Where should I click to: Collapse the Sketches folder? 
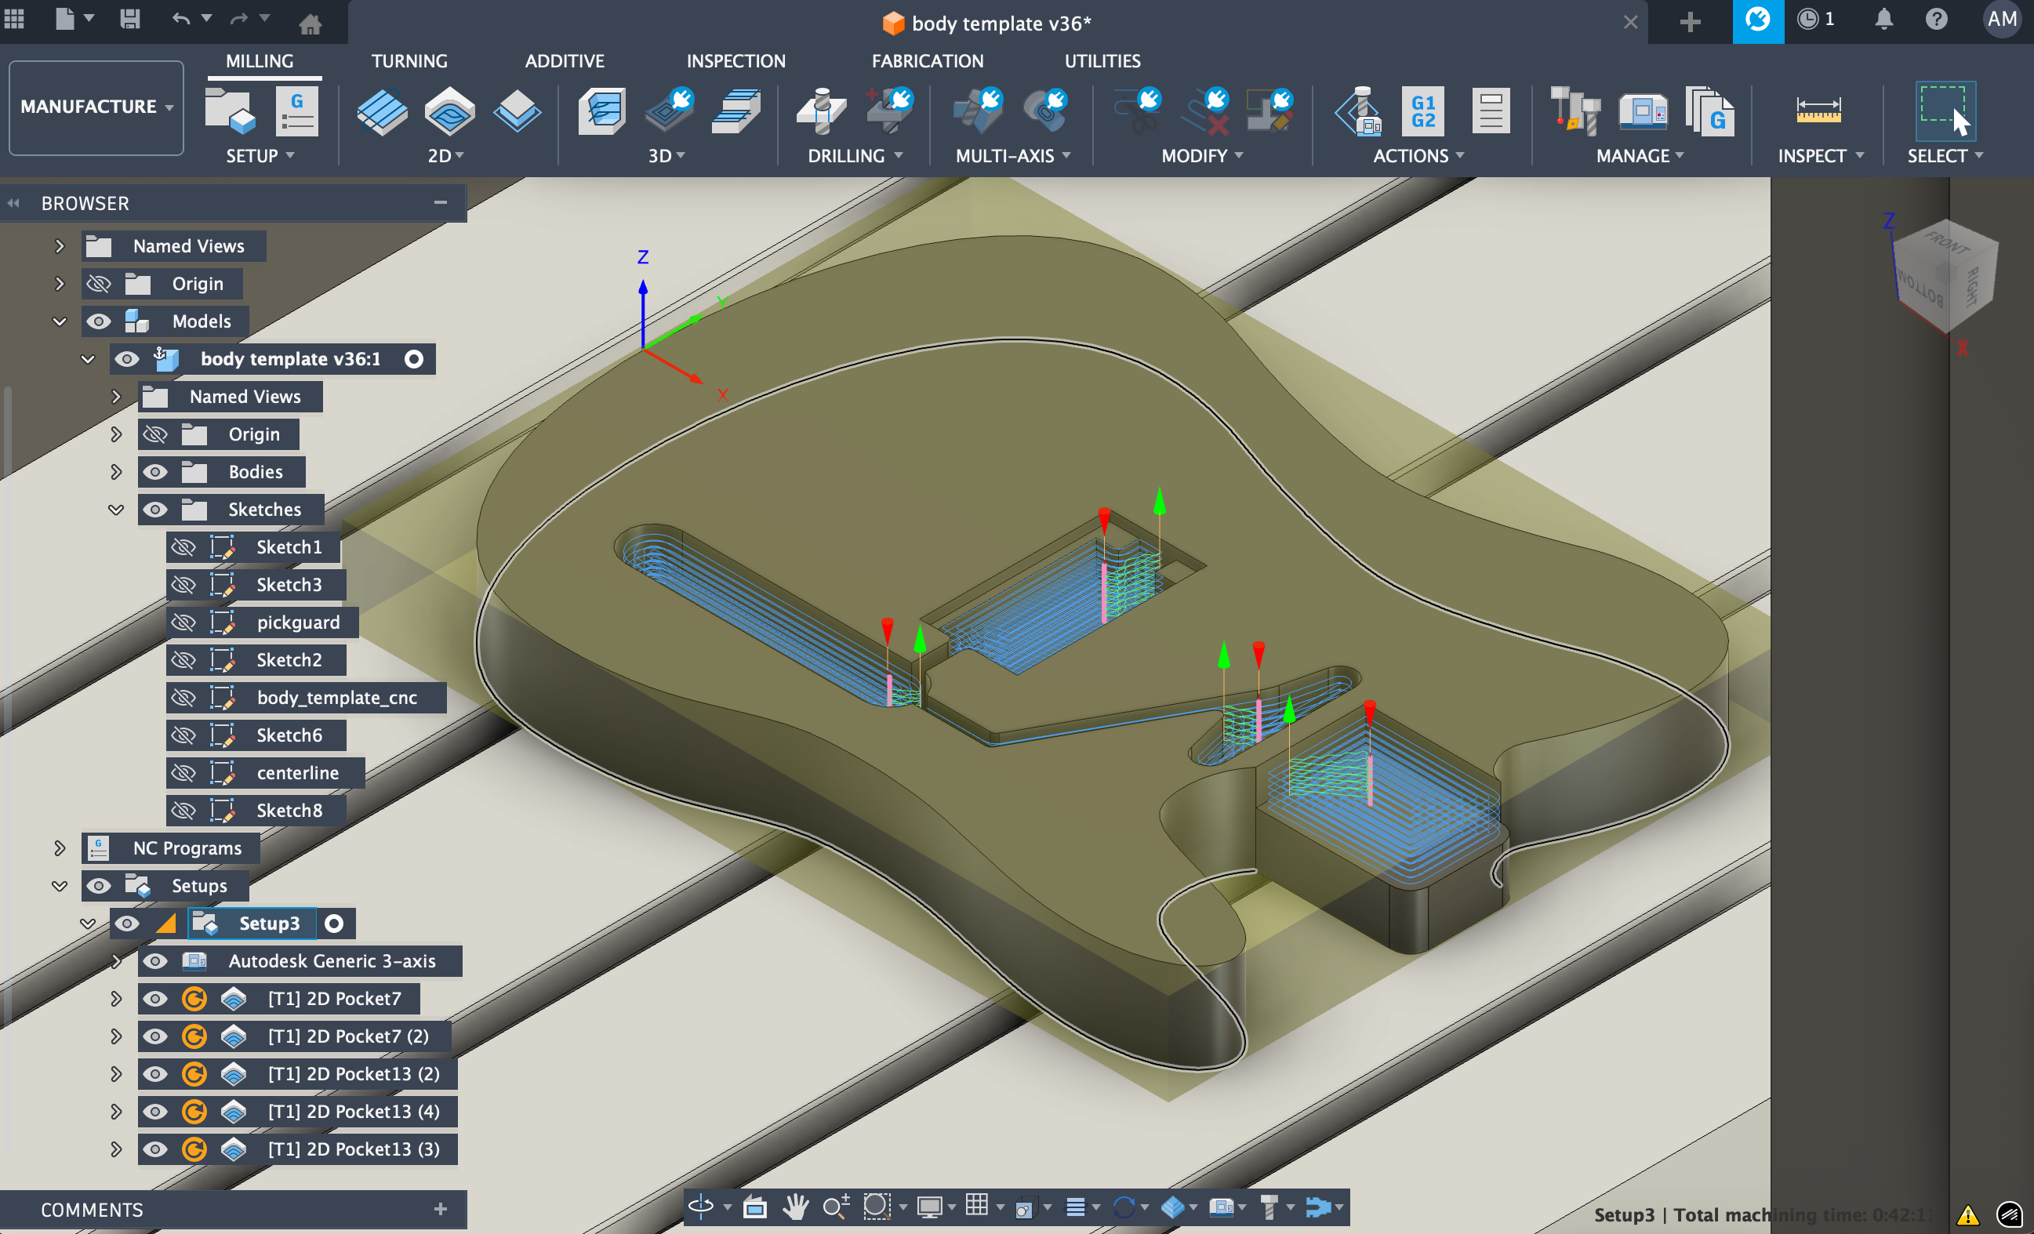(x=116, y=510)
